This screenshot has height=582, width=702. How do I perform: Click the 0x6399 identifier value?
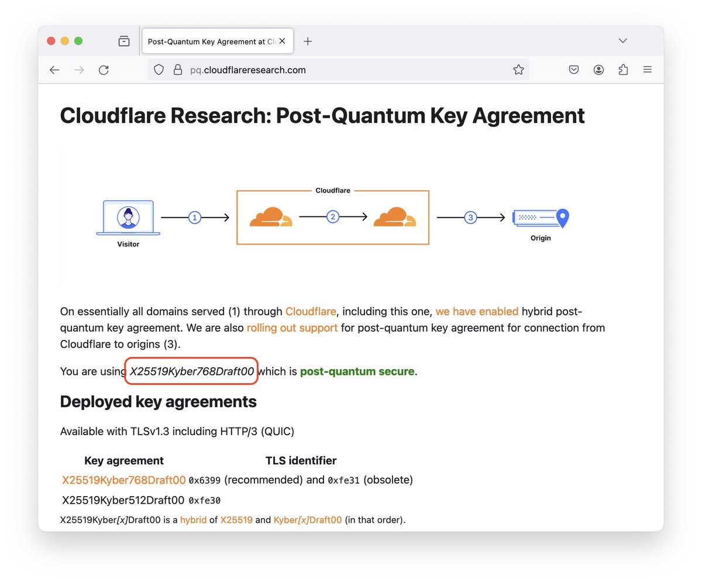click(x=204, y=481)
